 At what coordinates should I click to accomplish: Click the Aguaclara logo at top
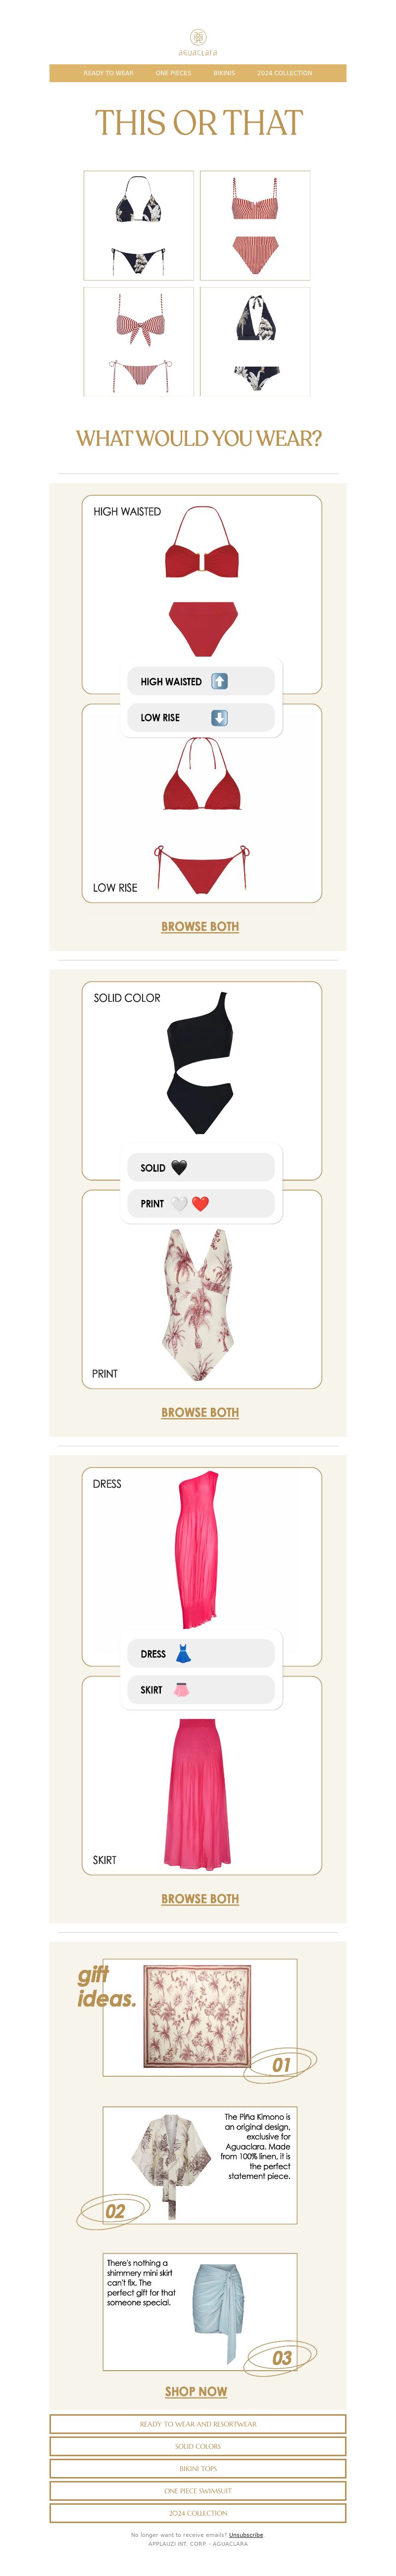(x=198, y=42)
